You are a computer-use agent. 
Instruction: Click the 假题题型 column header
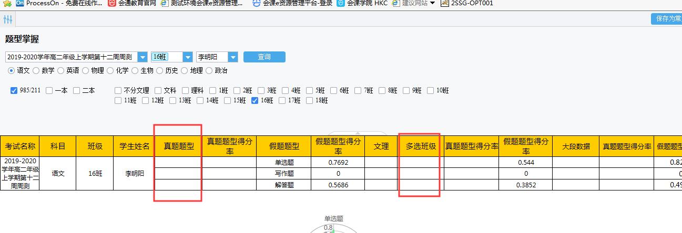click(x=284, y=146)
